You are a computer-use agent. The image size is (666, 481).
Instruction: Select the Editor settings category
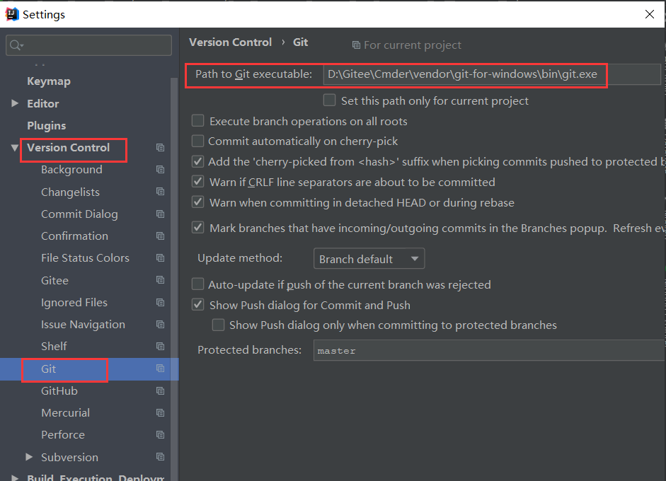pos(43,103)
